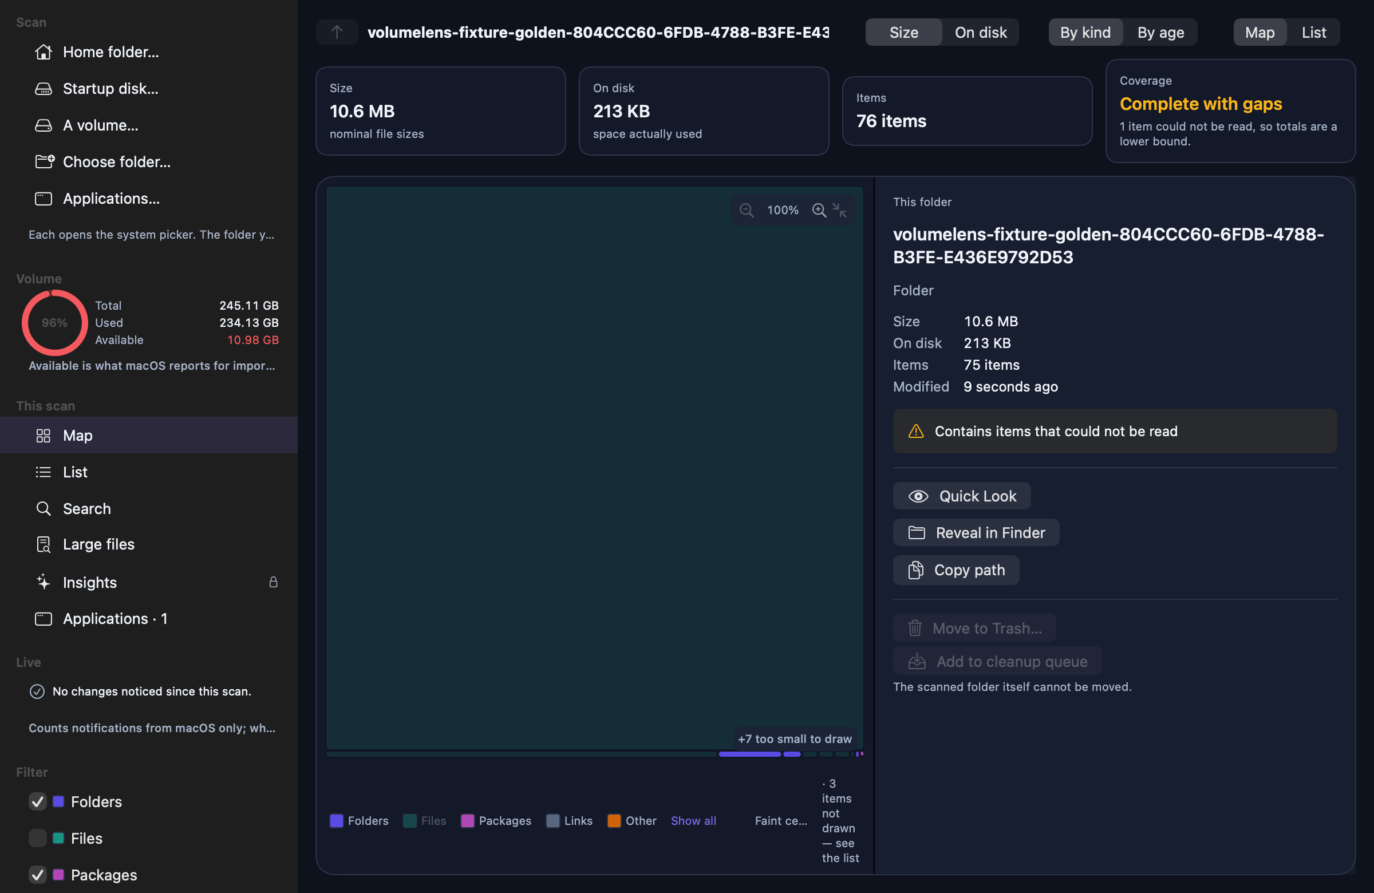The width and height of the screenshot is (1374, 893).
Task: Click the purple folder segment in strip
Action: click(749, 754)
